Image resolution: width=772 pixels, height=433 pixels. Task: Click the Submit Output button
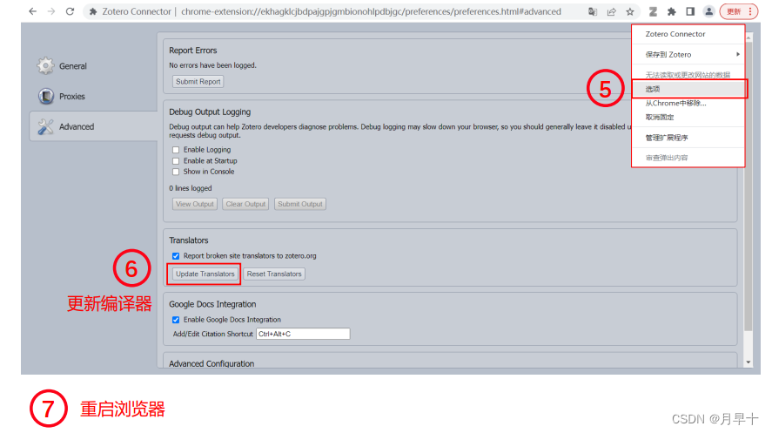click(x=300, y=204)
